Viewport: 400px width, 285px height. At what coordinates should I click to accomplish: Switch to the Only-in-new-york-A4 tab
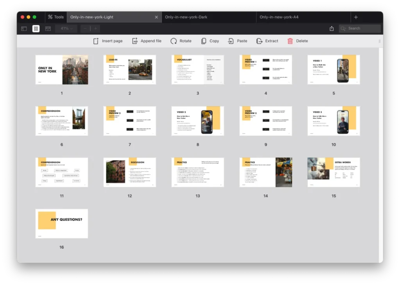279,17
